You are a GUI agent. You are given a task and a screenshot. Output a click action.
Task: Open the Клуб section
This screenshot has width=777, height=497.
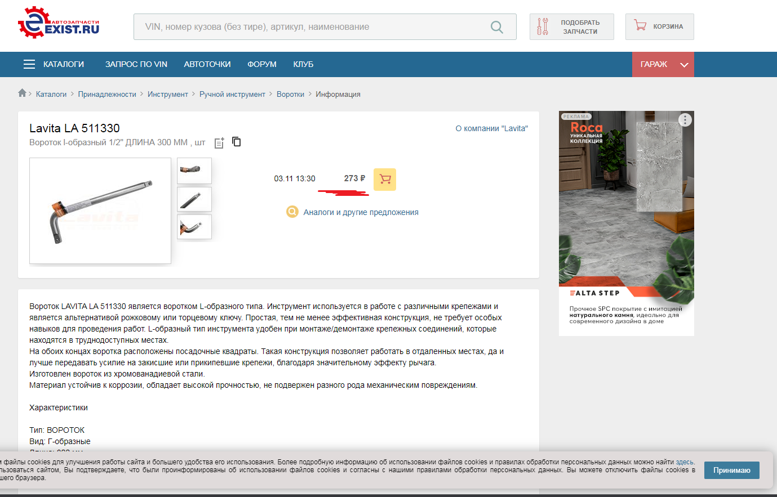[x=303, y=64]
